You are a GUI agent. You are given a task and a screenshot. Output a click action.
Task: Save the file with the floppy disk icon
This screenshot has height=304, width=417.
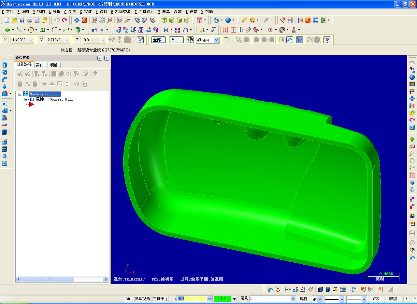pyautogui.click(x=22, y=20)
